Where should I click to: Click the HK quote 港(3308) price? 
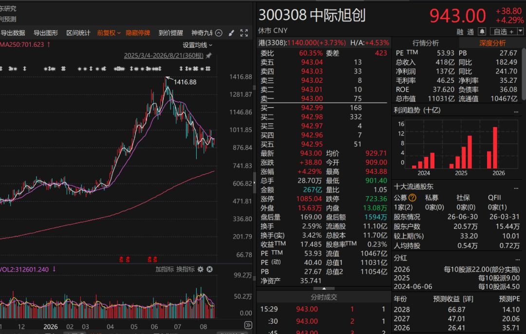(302, 43)
